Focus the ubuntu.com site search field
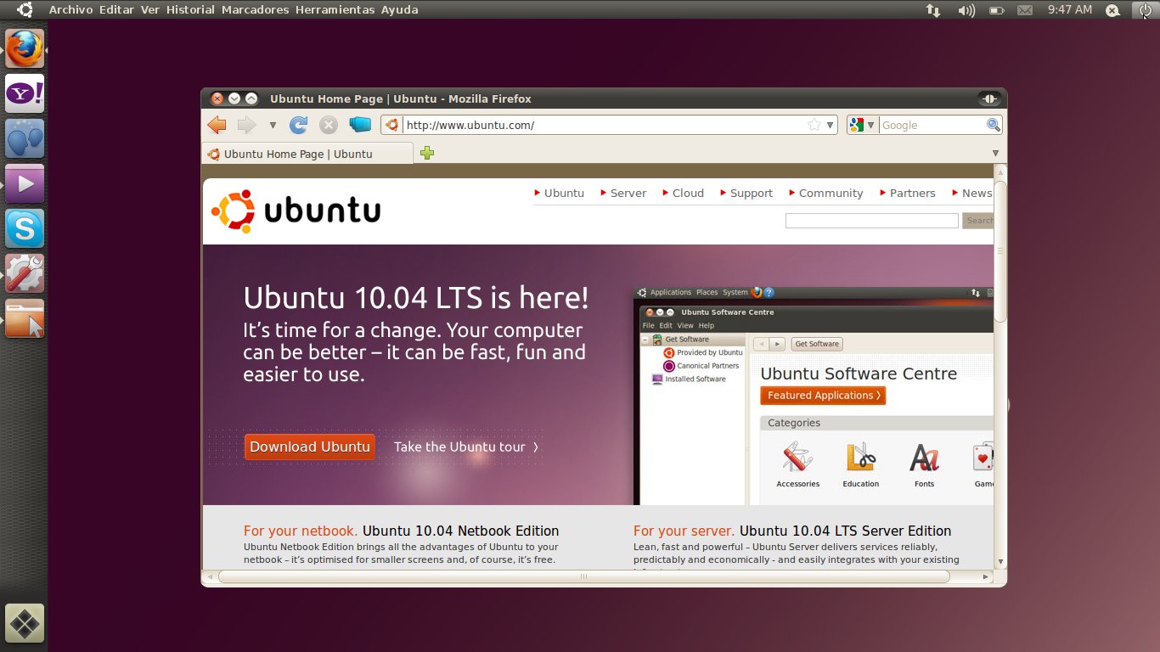Image resolution: width=1160 pixels, height=652 pixels. pos(872,221)
